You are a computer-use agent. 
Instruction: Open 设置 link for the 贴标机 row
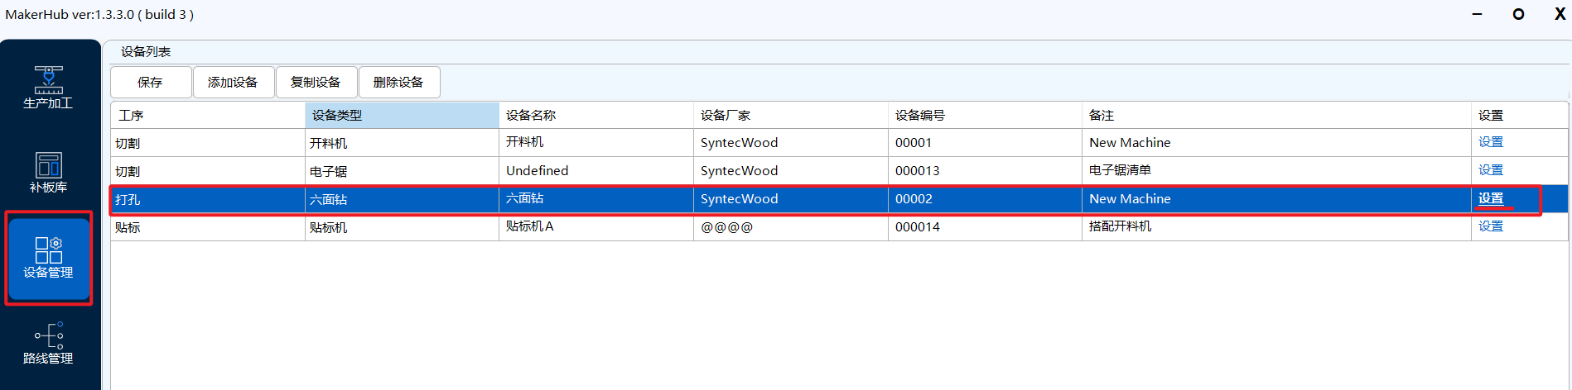tap(1490, 226)
